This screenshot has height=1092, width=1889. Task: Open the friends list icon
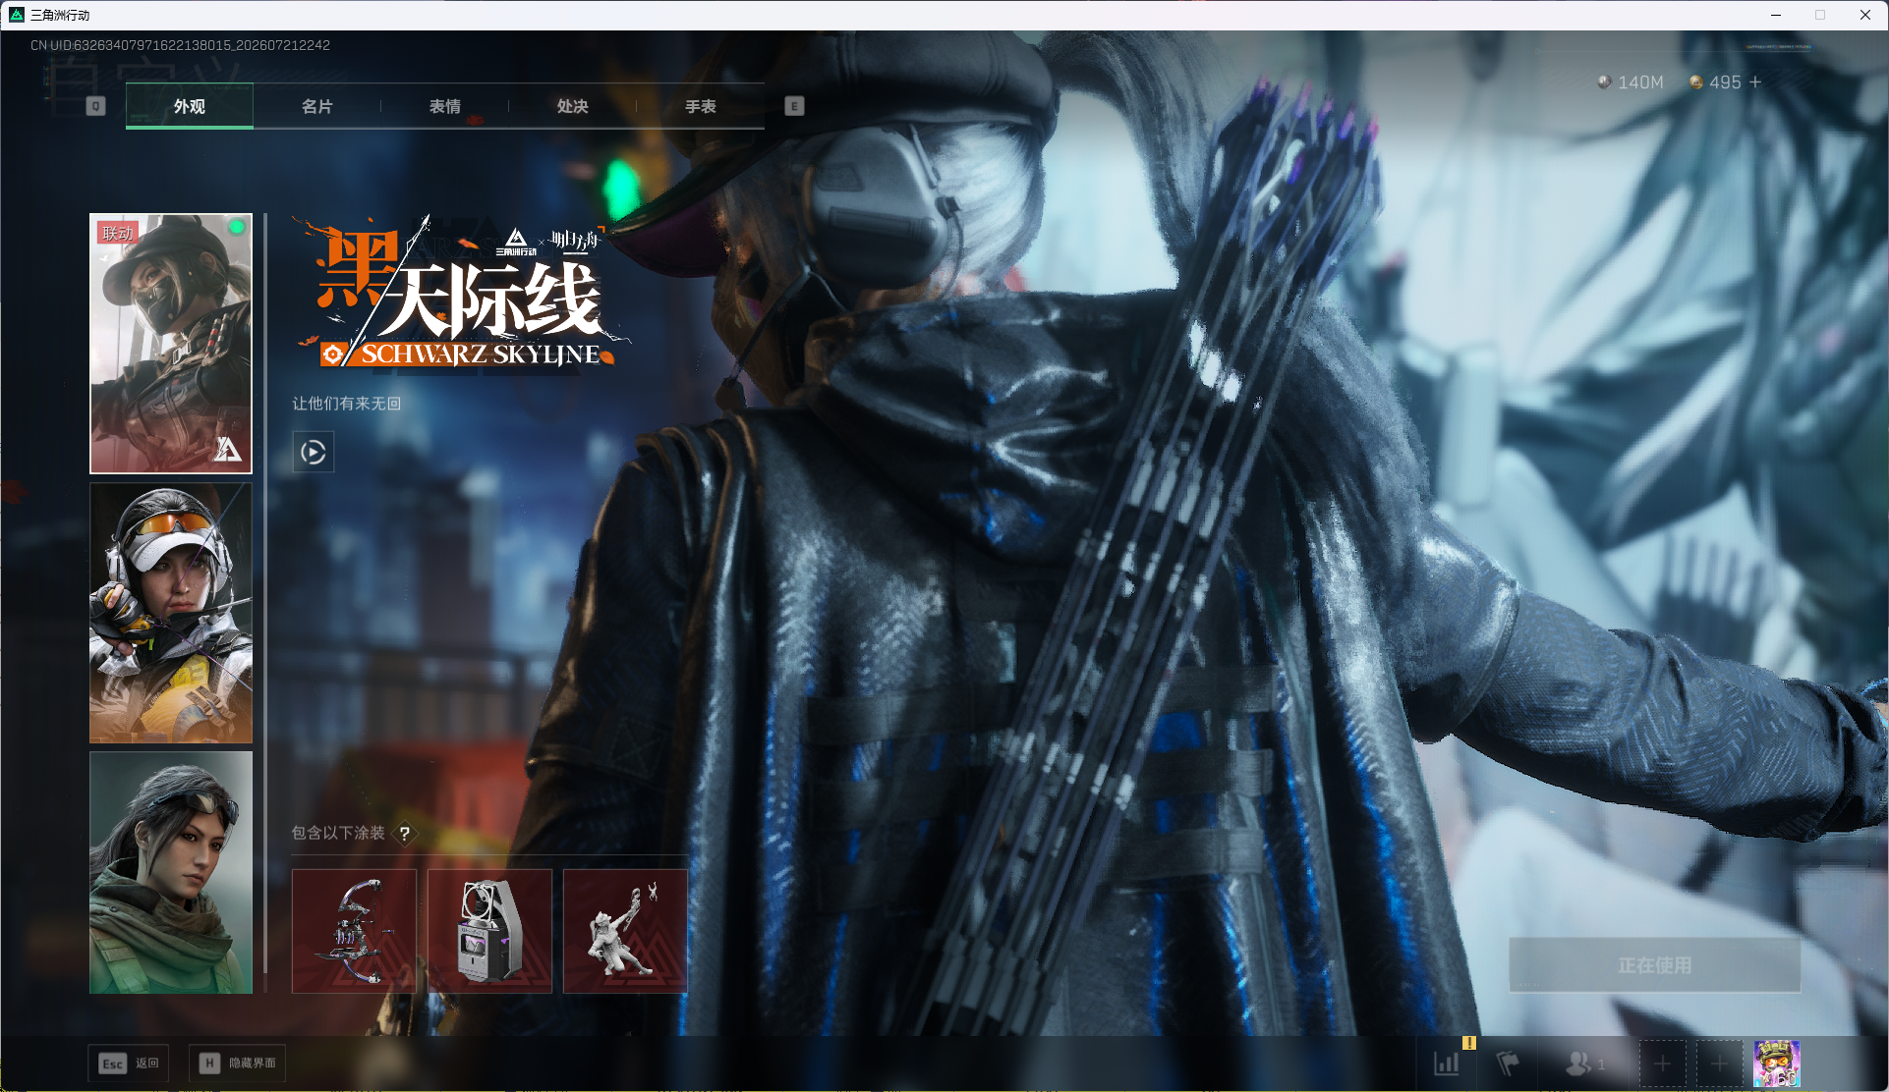tap(1584, 1063)
